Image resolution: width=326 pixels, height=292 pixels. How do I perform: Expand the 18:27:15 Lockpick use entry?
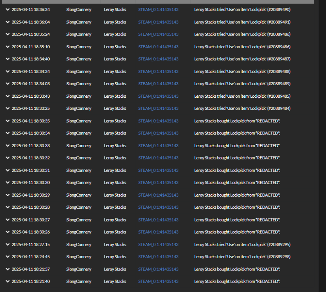8,244
